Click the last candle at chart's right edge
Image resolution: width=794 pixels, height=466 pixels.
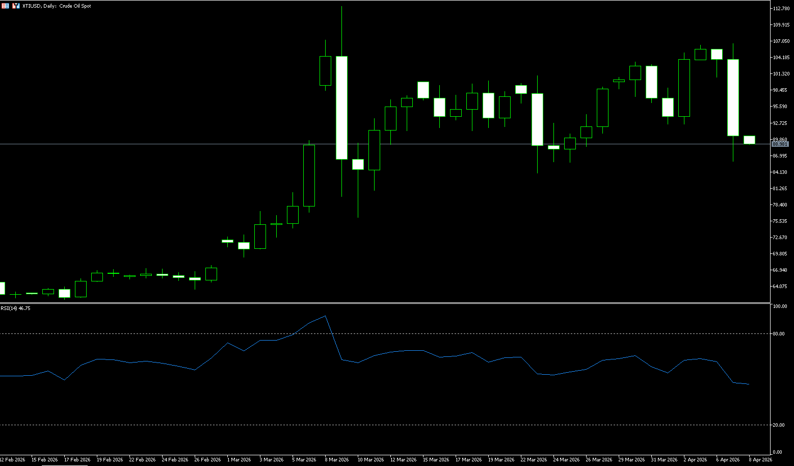pos(749,140)
